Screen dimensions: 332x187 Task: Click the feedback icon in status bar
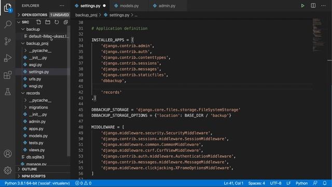[315, 183]
